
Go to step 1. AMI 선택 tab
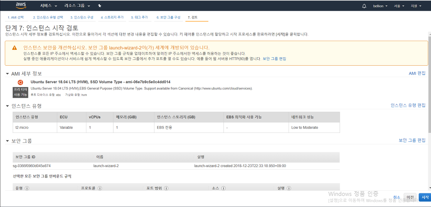pyautogui.click(x=16, y=17)
